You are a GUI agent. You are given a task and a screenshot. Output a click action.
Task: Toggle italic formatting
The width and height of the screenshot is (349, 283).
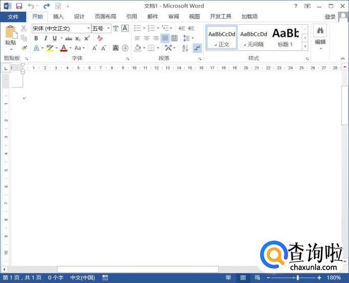tap(46, 38)
